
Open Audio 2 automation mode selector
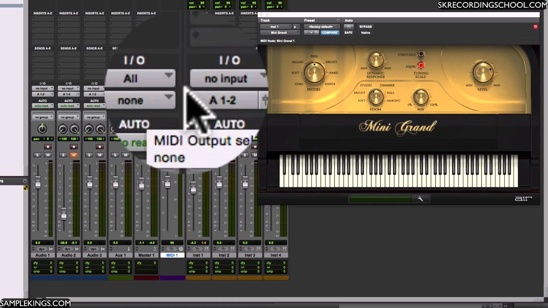tap(68, 106)
